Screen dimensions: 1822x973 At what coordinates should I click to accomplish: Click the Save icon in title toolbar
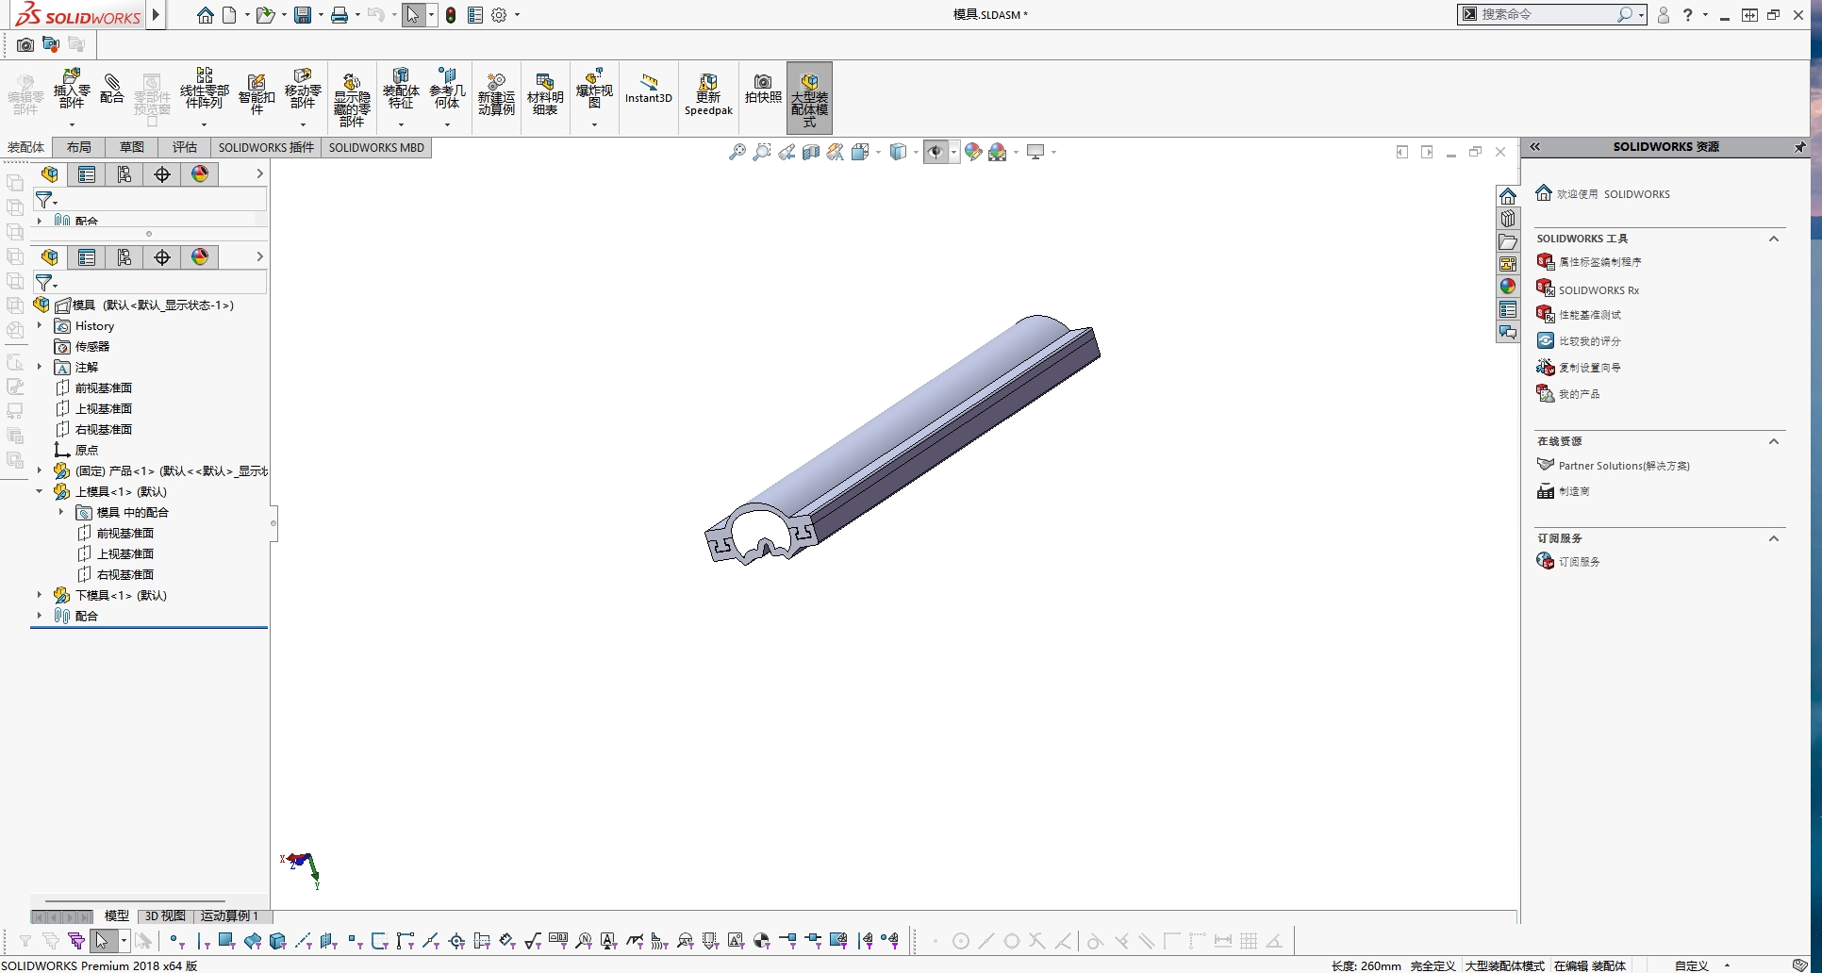coord(302,15)
